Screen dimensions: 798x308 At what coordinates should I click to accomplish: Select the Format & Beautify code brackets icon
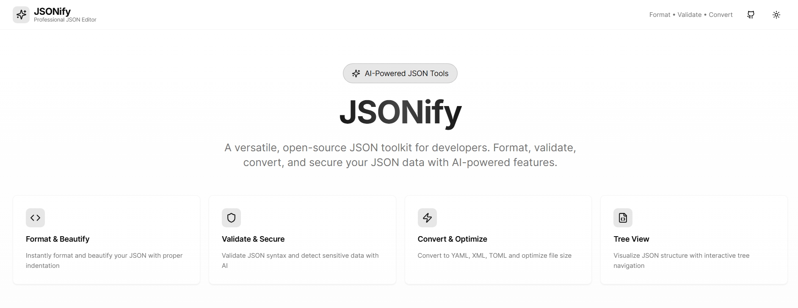(35, 218)
